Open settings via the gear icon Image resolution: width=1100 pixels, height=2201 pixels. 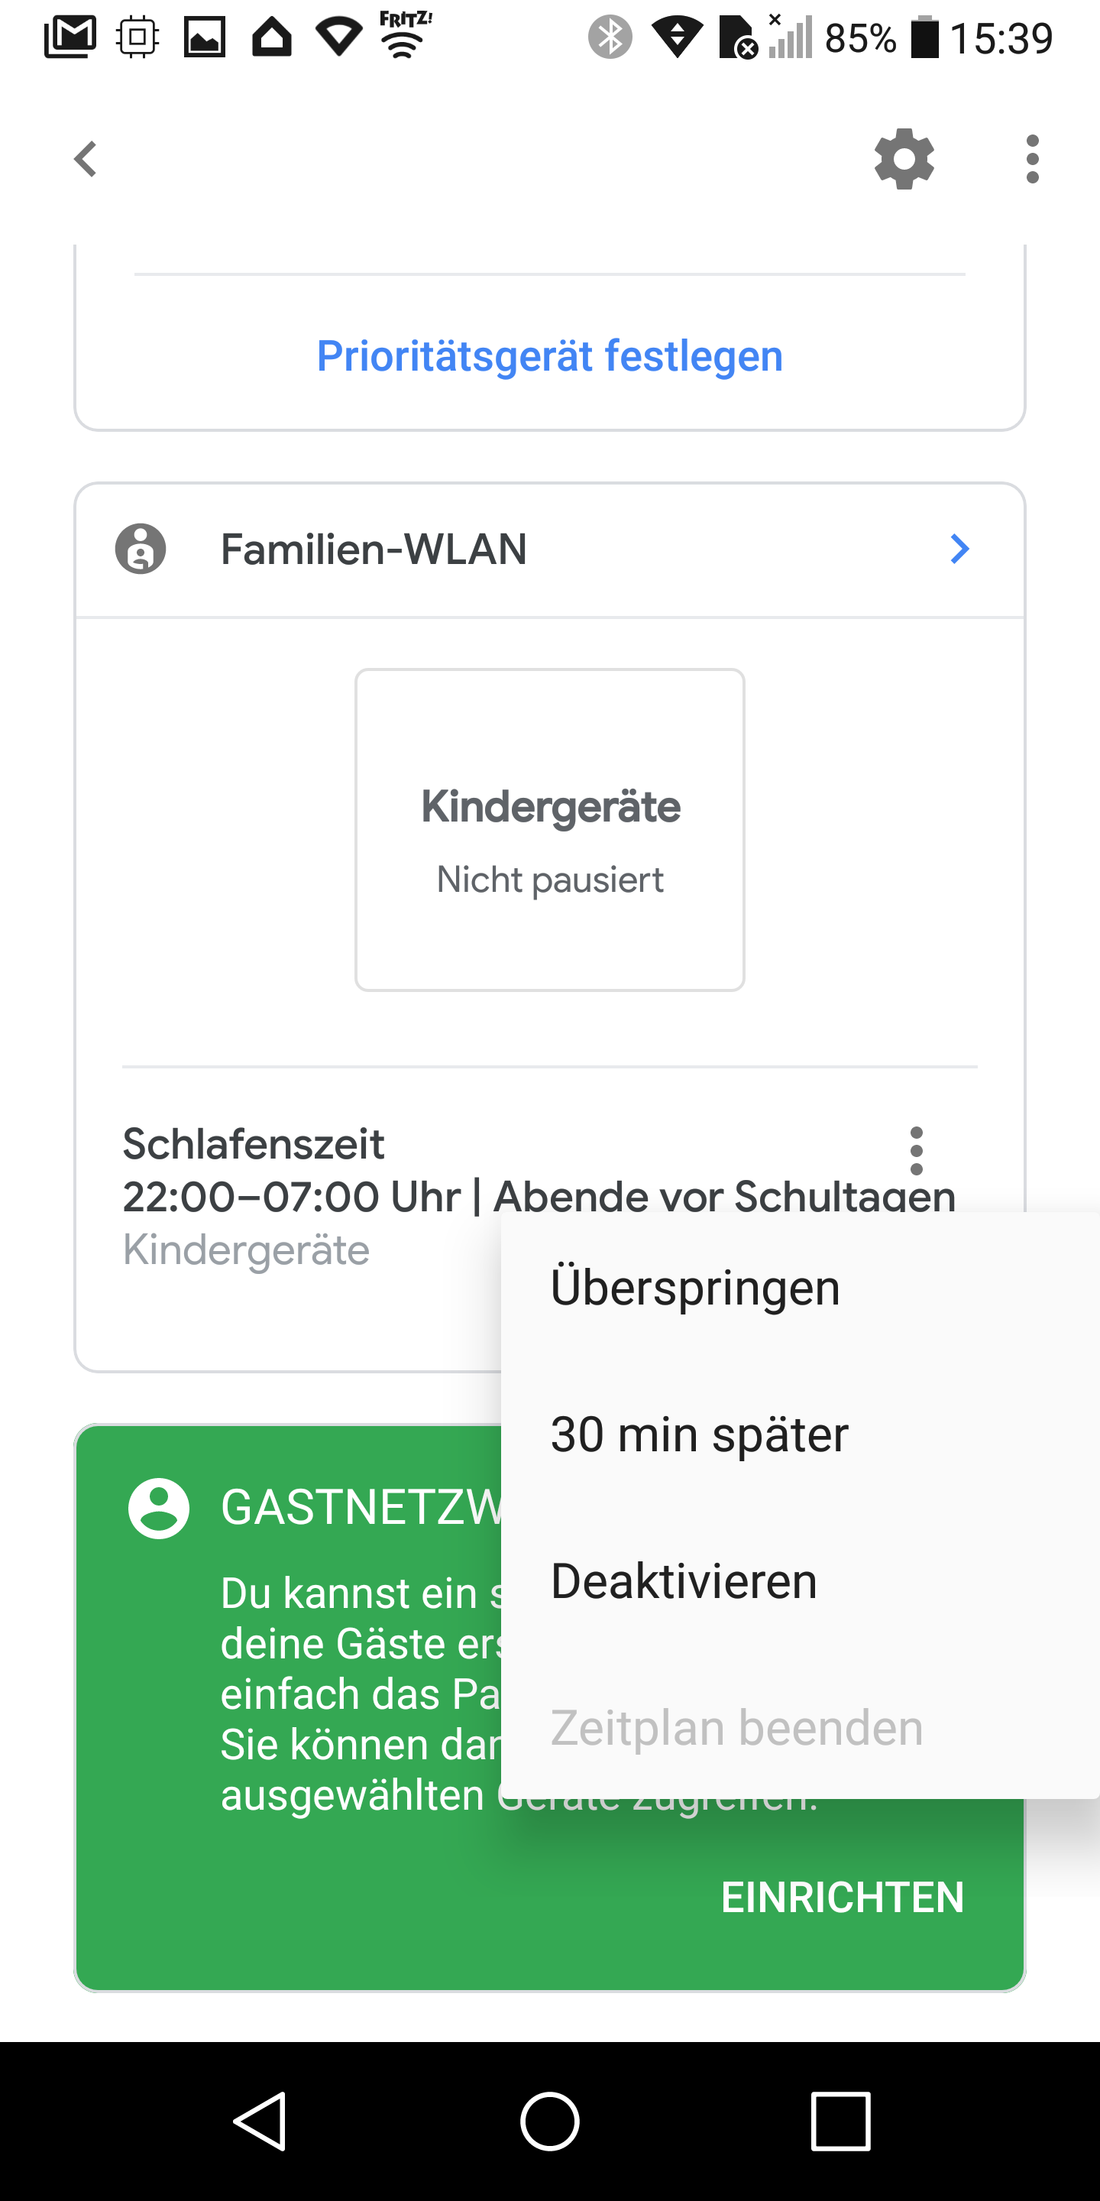click(904, 159)
